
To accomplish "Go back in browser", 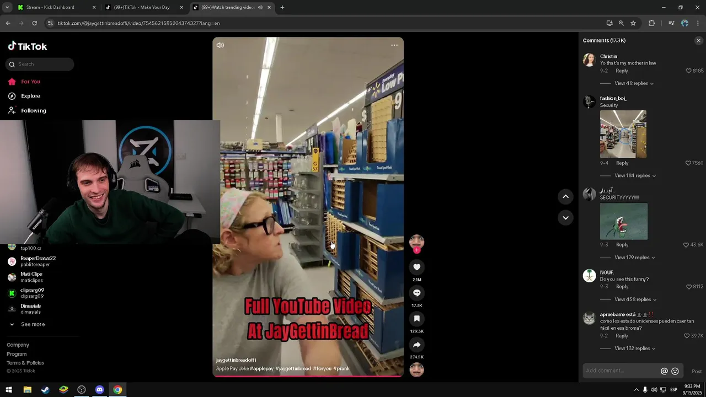I will (8, 23).
